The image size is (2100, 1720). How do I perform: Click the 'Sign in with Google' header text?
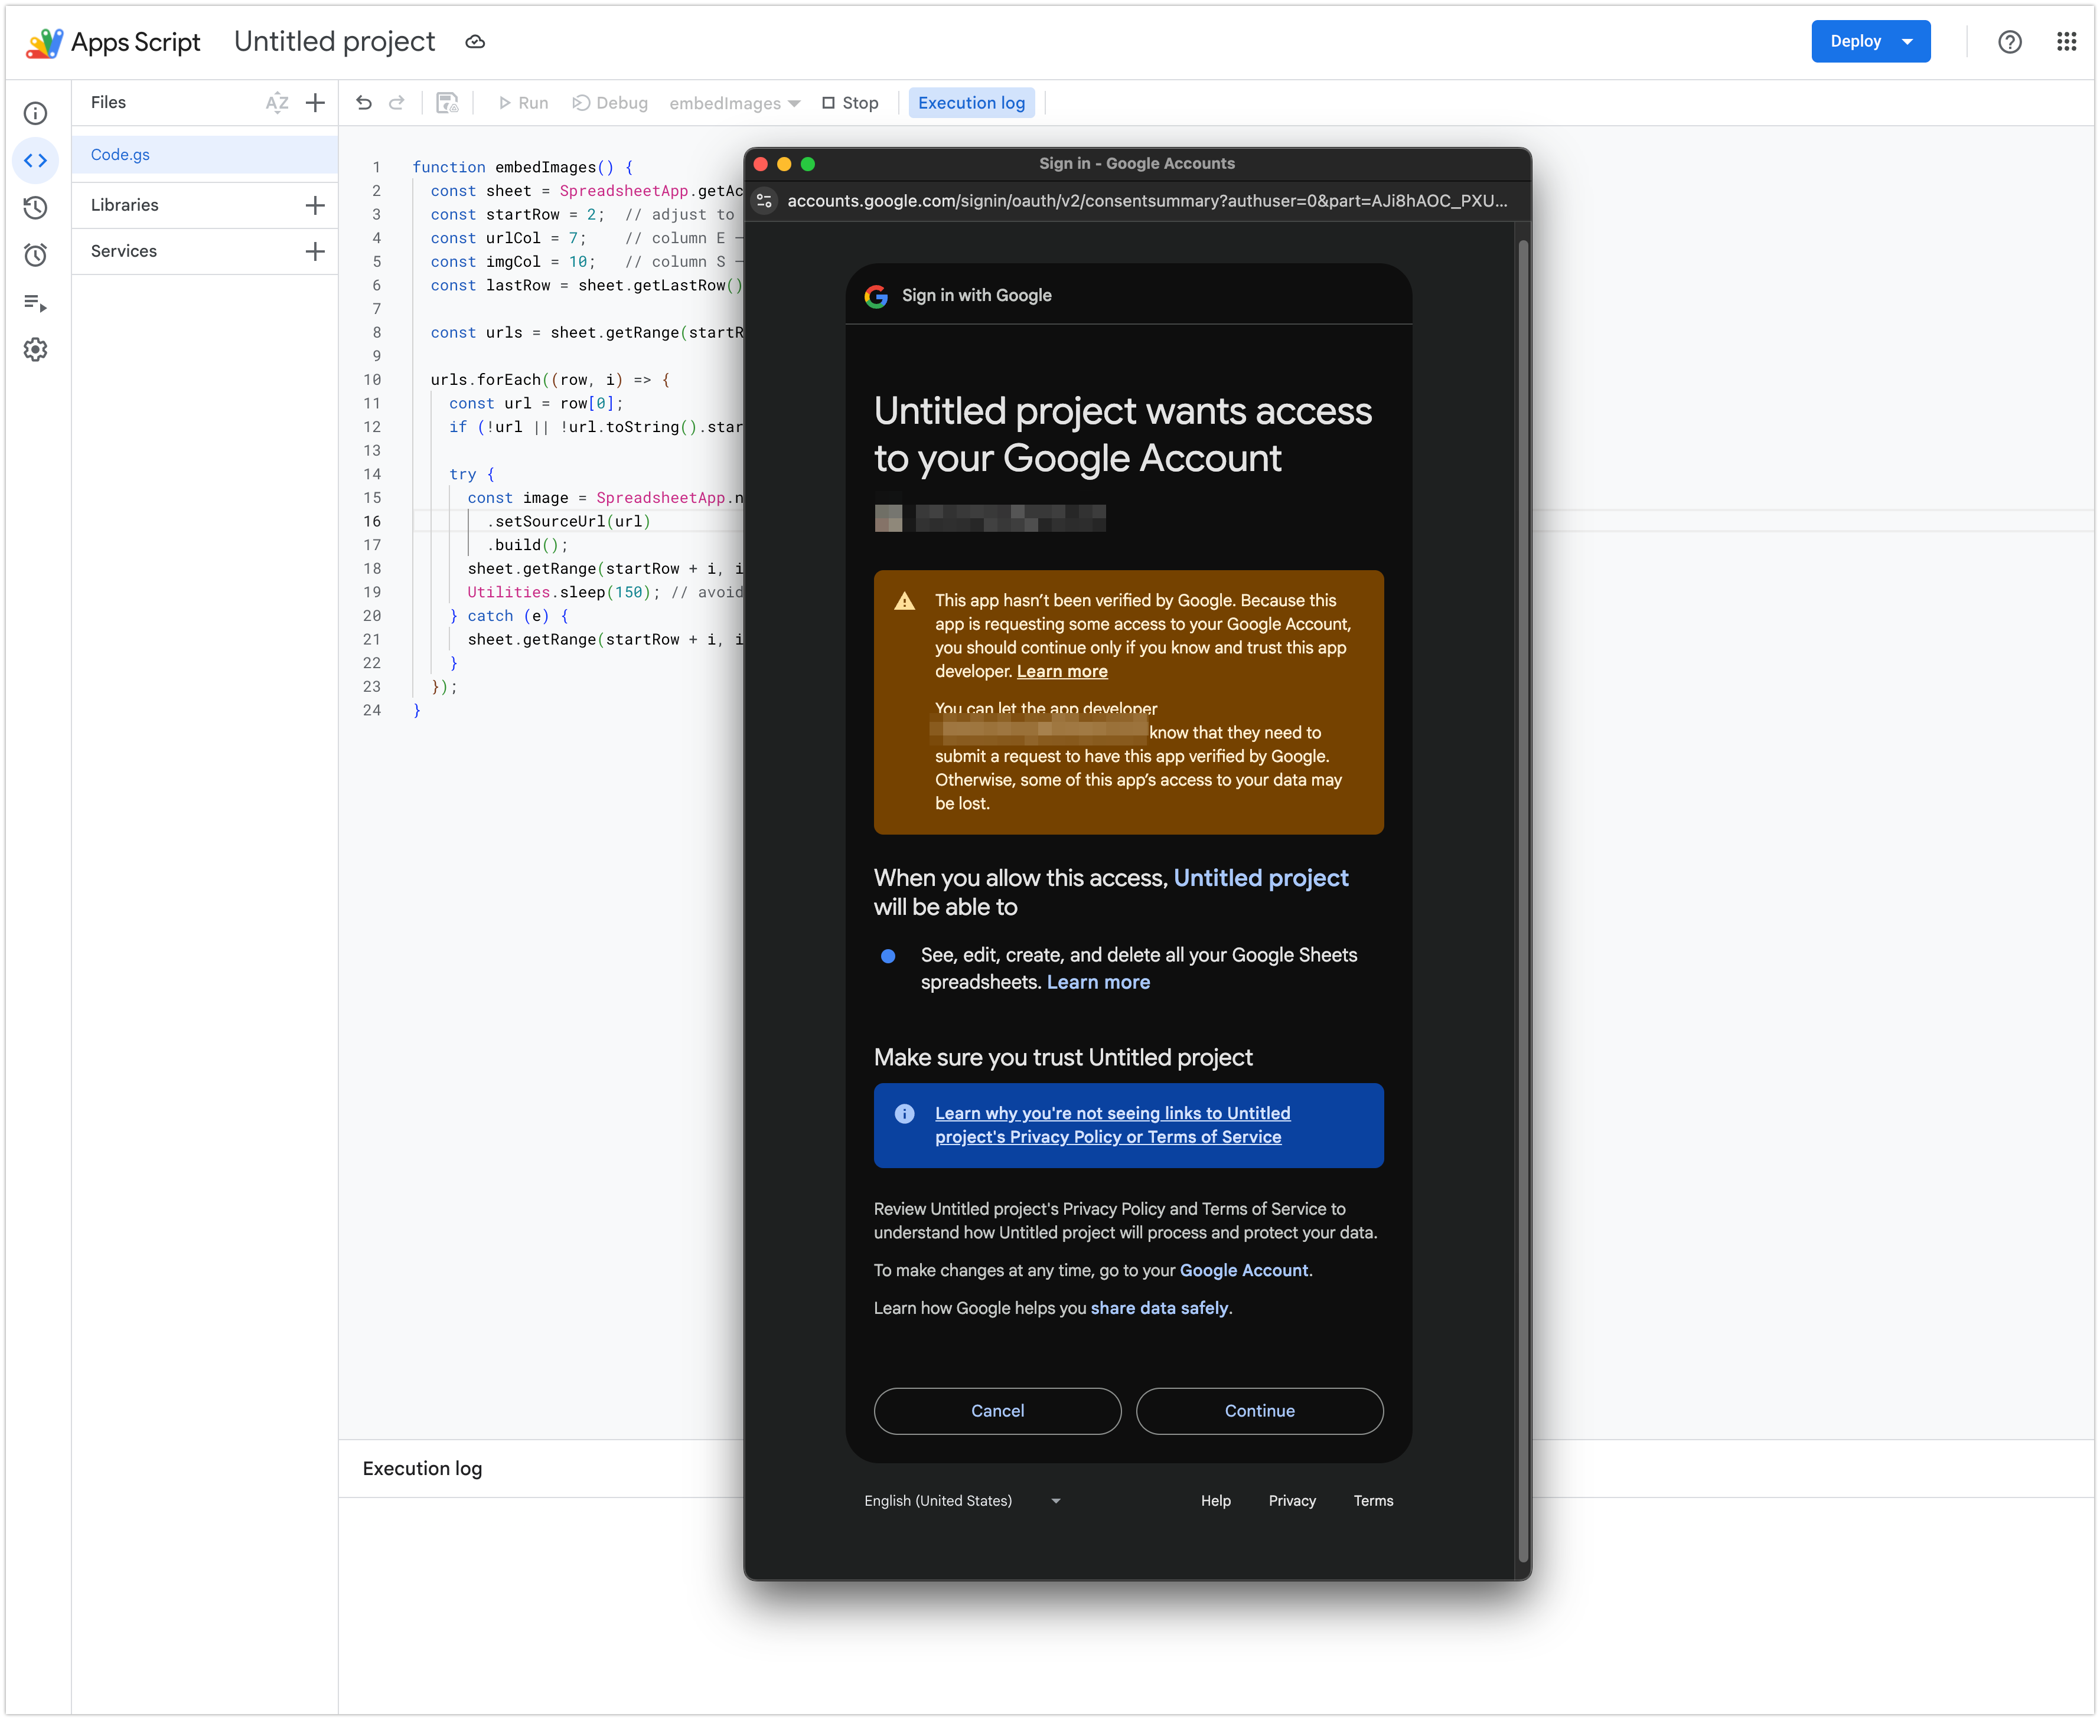tap(976, 295)
